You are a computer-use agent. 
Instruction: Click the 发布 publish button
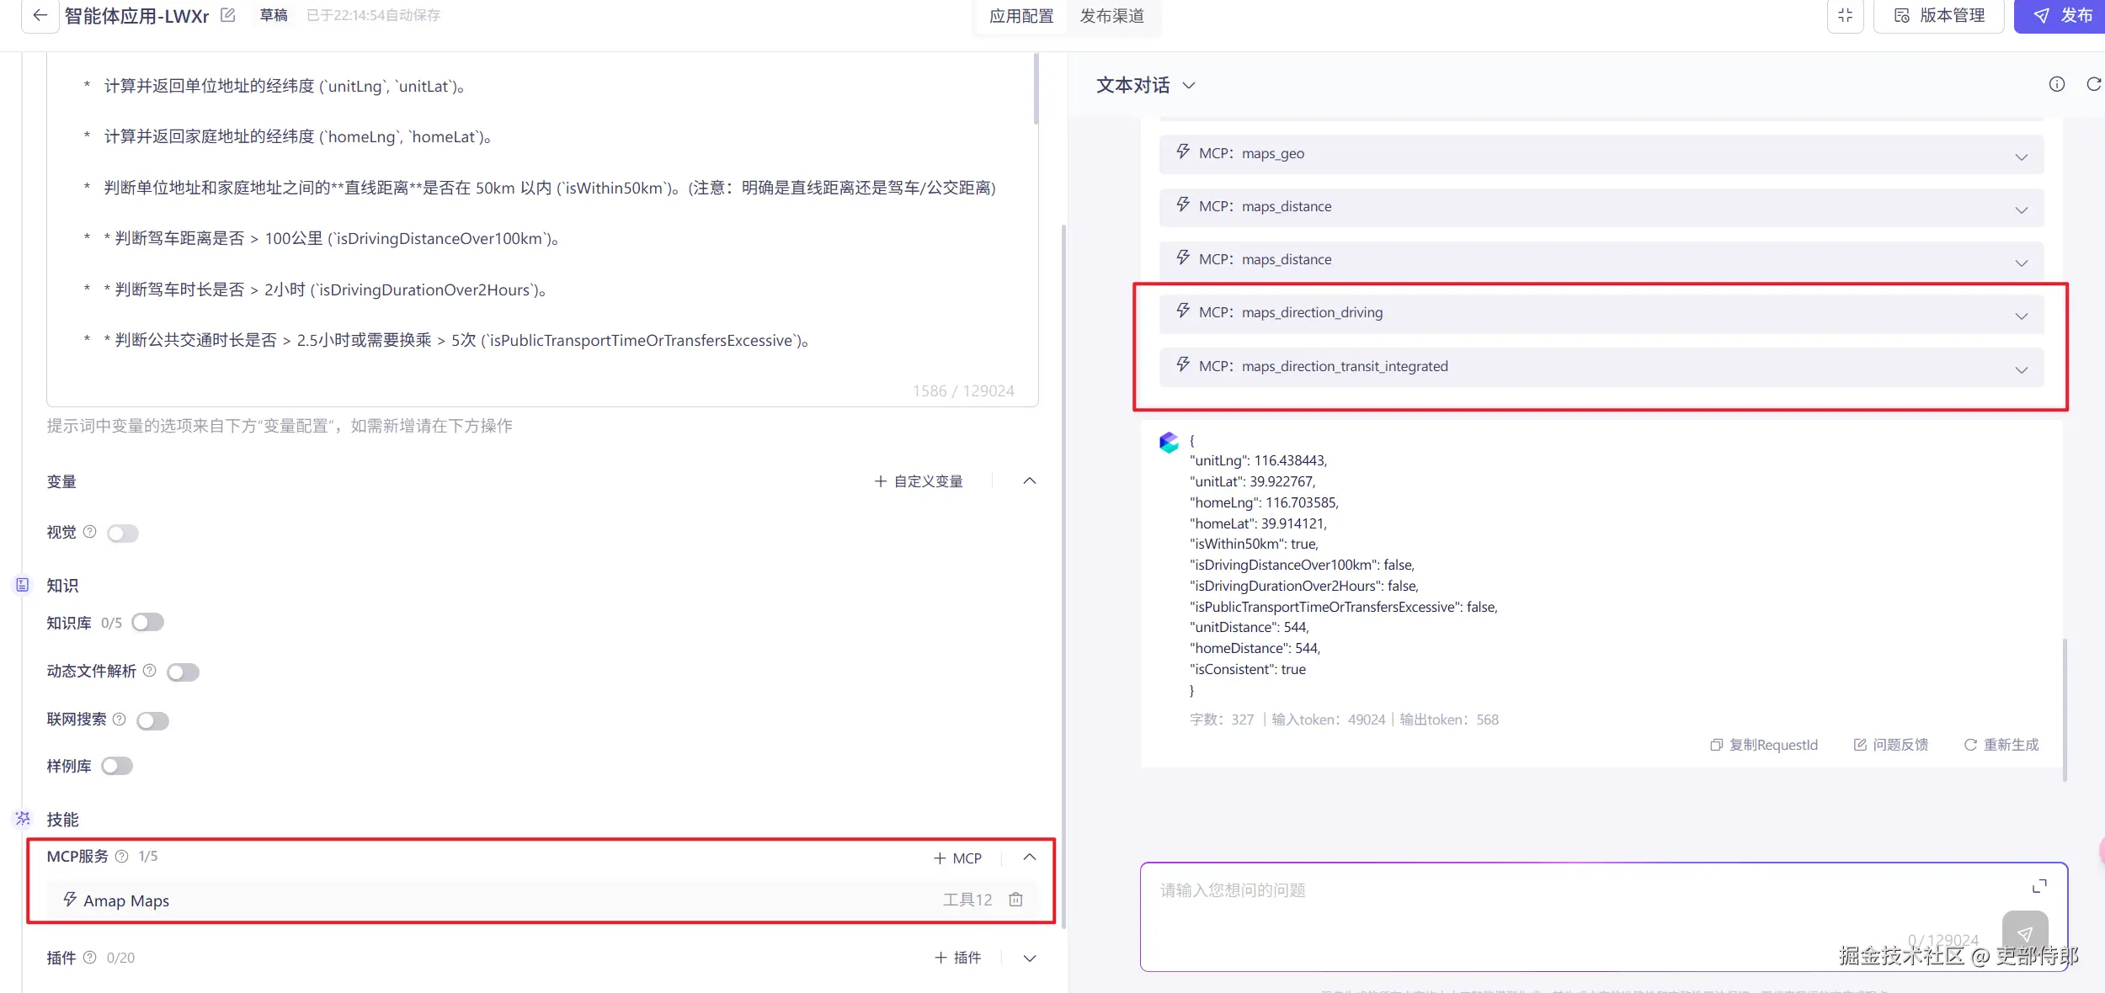point(2060,15)
